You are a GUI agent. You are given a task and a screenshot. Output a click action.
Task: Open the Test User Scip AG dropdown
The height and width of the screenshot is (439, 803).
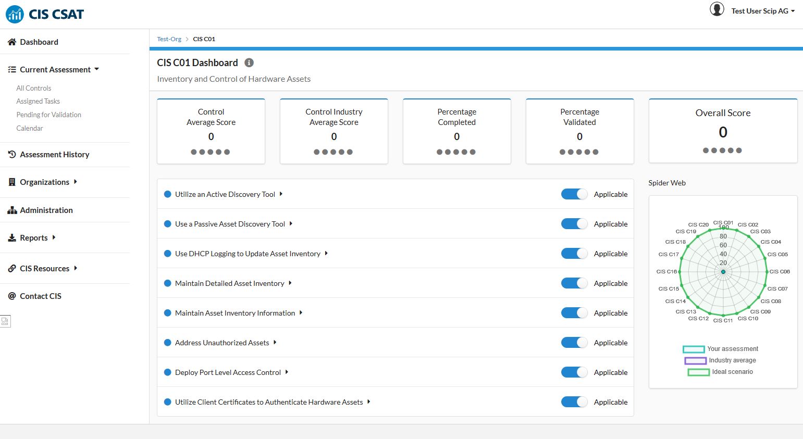[763, 11]
